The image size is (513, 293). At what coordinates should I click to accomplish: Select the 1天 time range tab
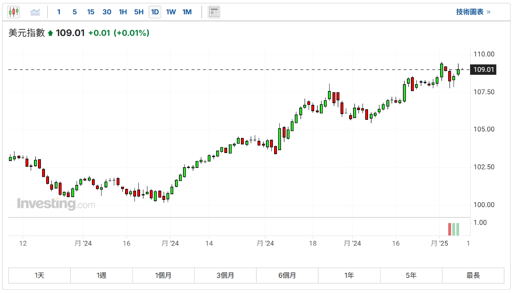pos(40,276)
